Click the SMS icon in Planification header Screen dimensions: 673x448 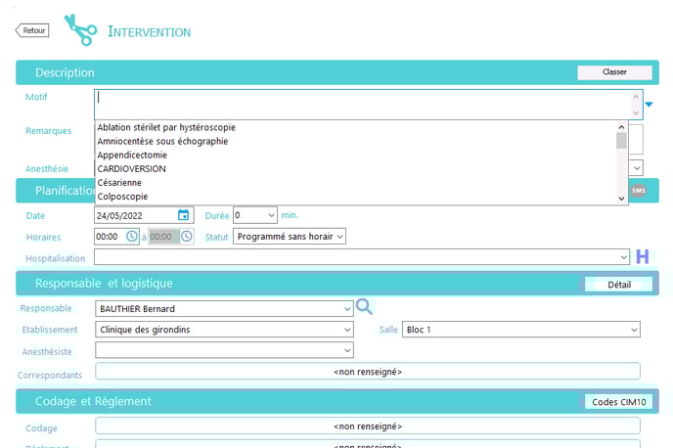638,190
